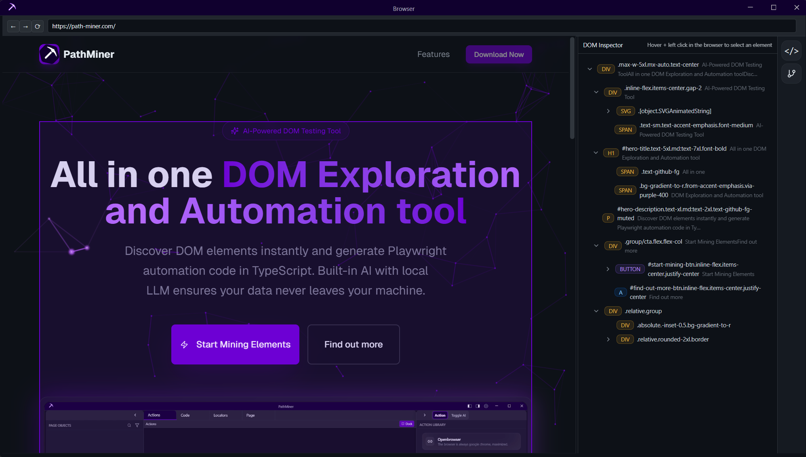Click the Download Now button
Screen dimensions: 806x457
pyautogui.click(x=499, y=54)
